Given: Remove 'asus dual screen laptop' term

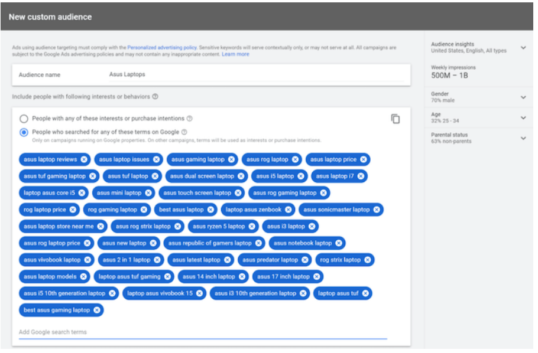Looking at the screenshot, I should (241, 177).
